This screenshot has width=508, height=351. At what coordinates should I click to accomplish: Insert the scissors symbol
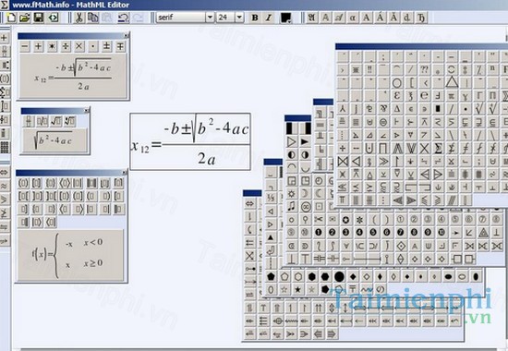[x=319, y=220]
